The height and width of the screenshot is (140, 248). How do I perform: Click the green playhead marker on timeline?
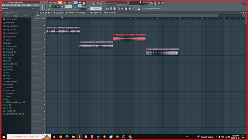(x=62, y=18)
